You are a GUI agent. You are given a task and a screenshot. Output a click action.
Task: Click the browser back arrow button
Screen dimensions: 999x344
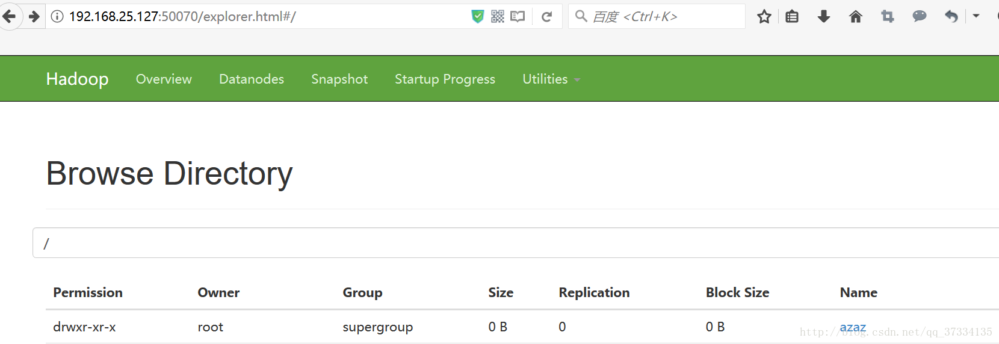click(10, 16)
